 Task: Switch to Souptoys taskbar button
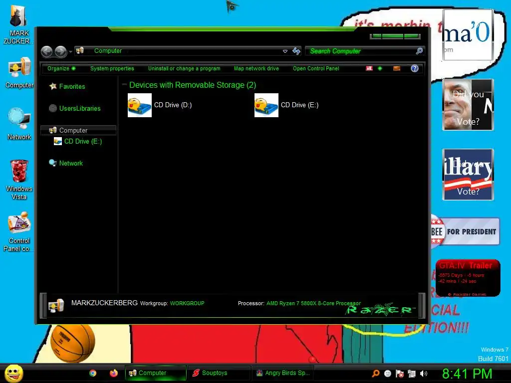coord(219,373)
